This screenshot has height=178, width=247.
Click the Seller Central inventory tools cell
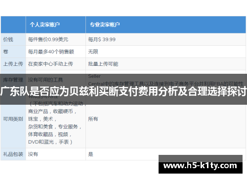[x=165, y=80]
